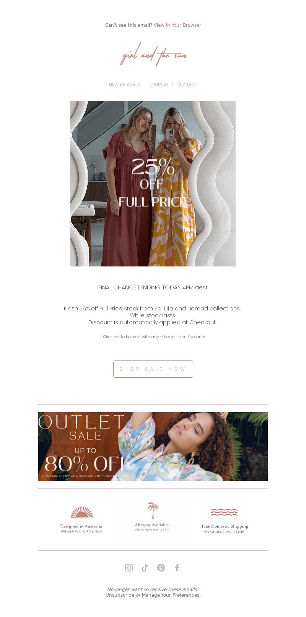Viewport: 306px width, 617px height.
Task: Open the Contact menu link
Action: (187, 85)
